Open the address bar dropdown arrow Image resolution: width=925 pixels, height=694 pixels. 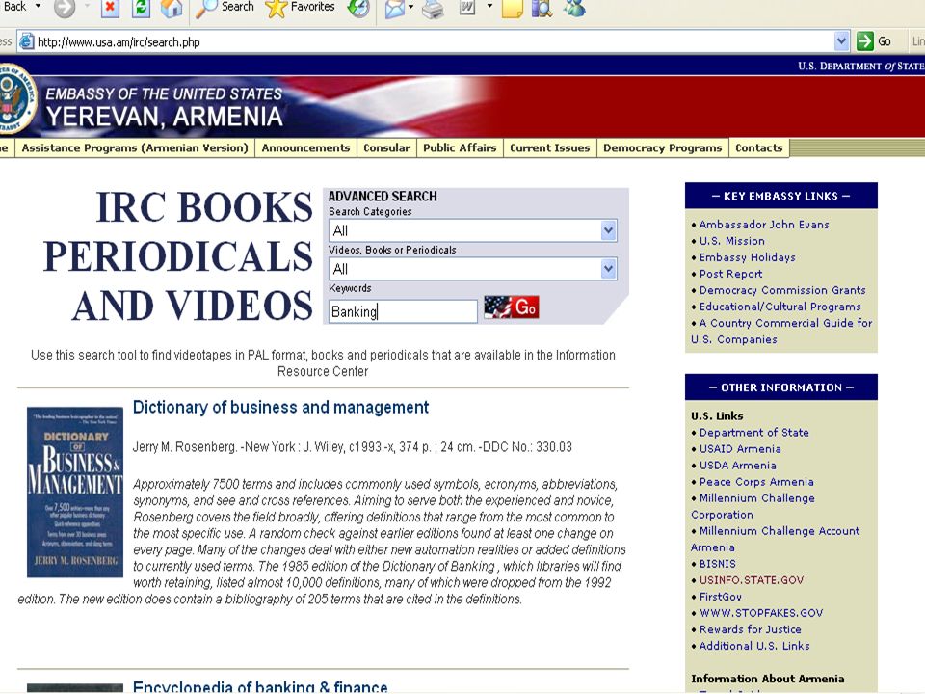point(841,41)
